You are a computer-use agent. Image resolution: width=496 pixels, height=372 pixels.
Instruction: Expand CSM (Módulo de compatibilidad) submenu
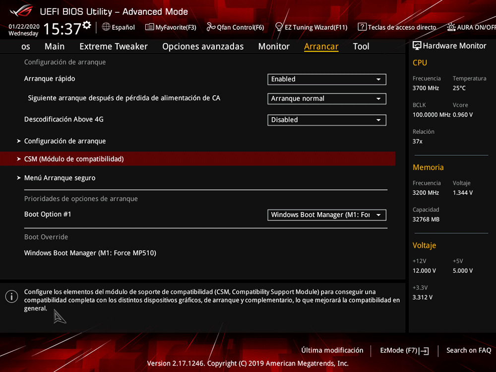click(x=197, y=159)
